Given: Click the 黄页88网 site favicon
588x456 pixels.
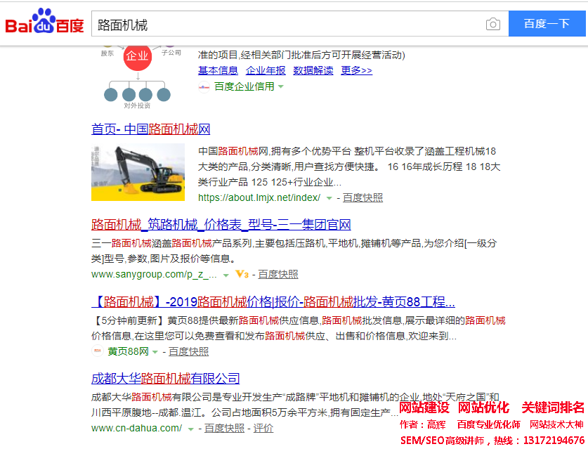Looking at the screenshot, I should (x=98, y=351).
